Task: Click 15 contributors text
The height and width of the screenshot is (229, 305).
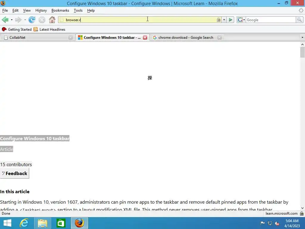Action: click(16, 164)
